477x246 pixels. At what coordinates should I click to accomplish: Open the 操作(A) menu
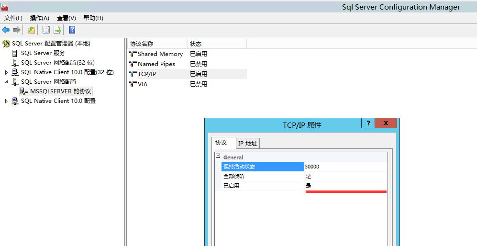[40, 18]
